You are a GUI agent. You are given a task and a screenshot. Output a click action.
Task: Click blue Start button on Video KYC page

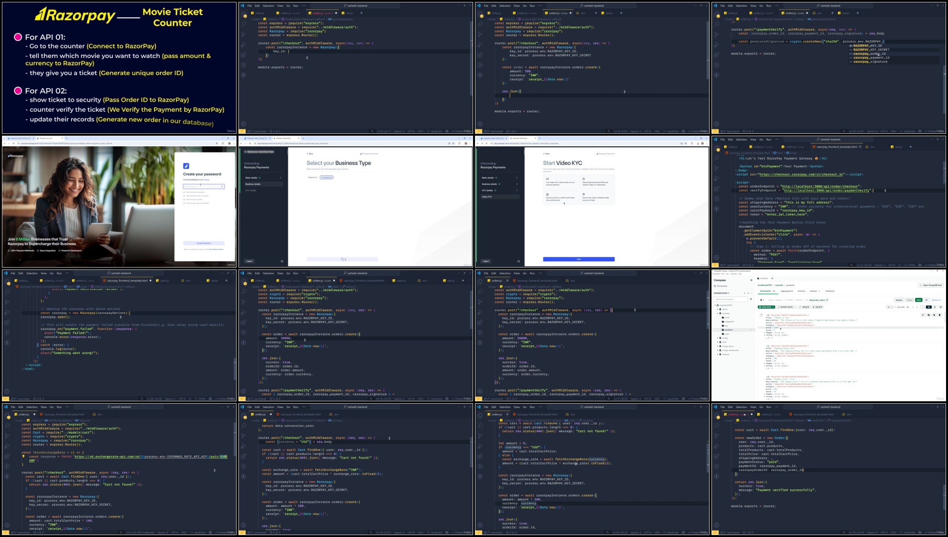click(579, 259)
